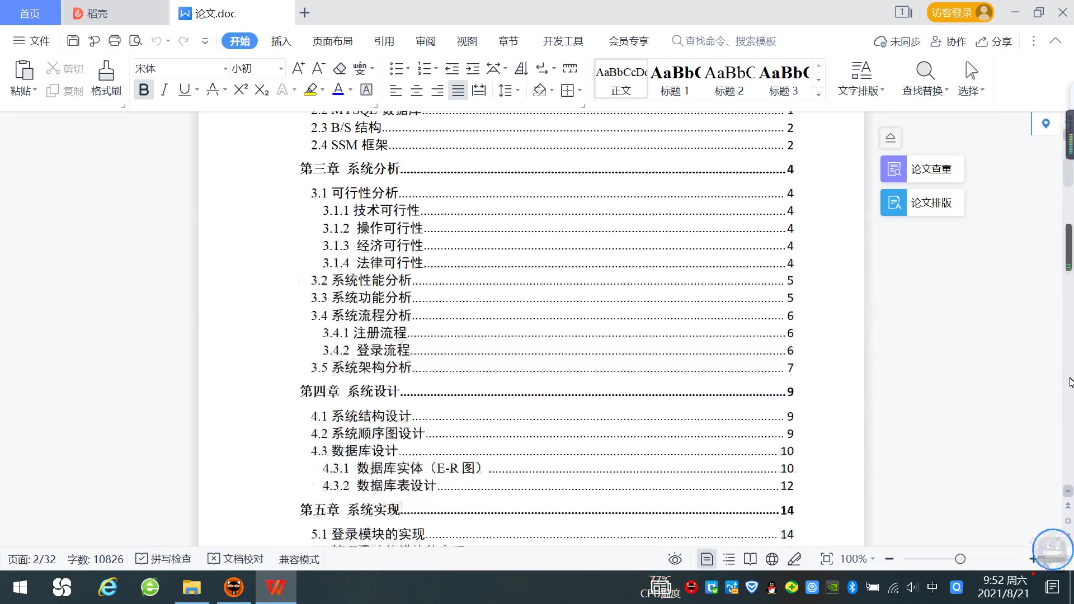Image resolution: width=1074 pixels, height=604 pixels.
Task: Click the print icon in the quick toolbar
Action: point(115,41)
